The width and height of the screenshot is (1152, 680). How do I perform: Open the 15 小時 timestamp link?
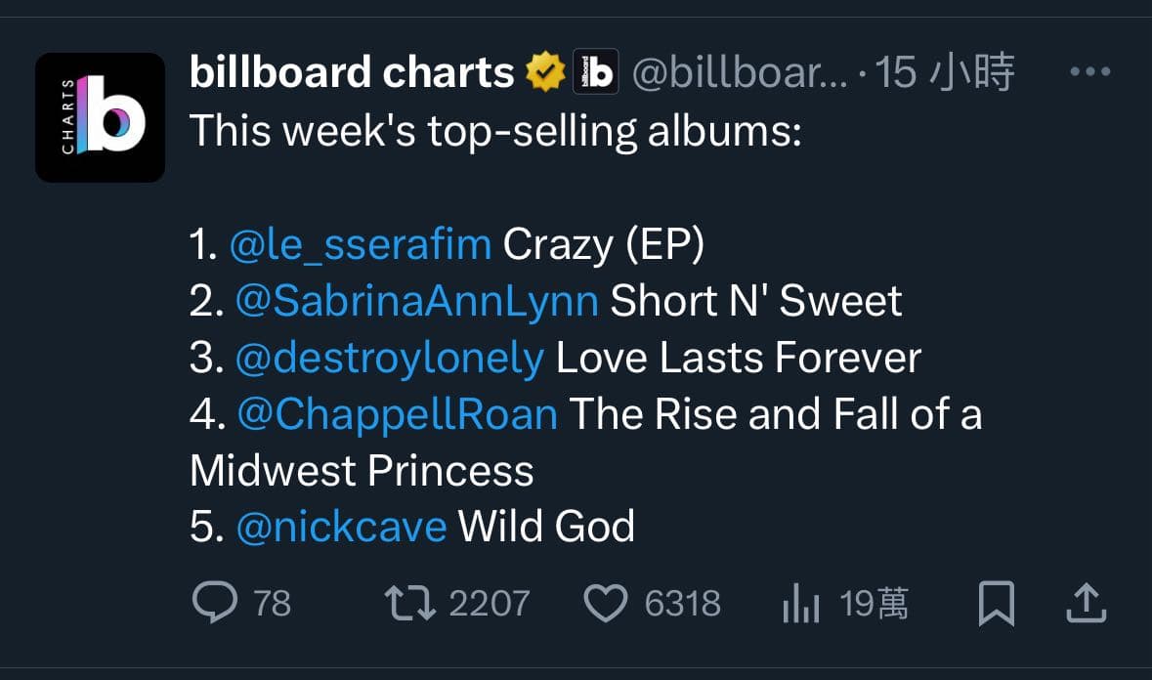(945, 72)
